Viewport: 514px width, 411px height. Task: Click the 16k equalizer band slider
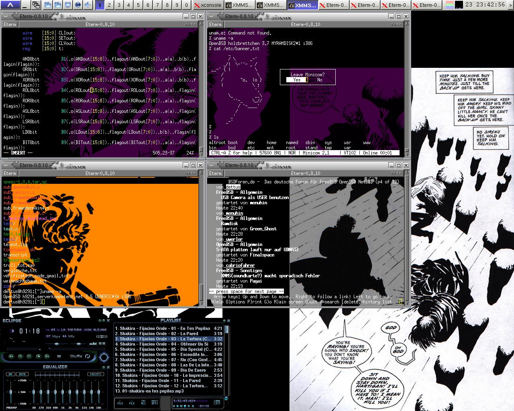[98, 392]
